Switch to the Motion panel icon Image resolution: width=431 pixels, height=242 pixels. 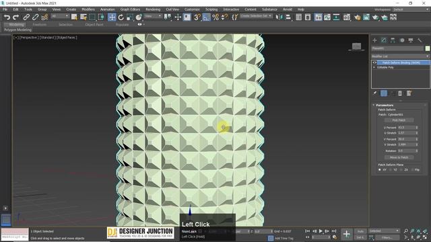click(x=402, y=40)
